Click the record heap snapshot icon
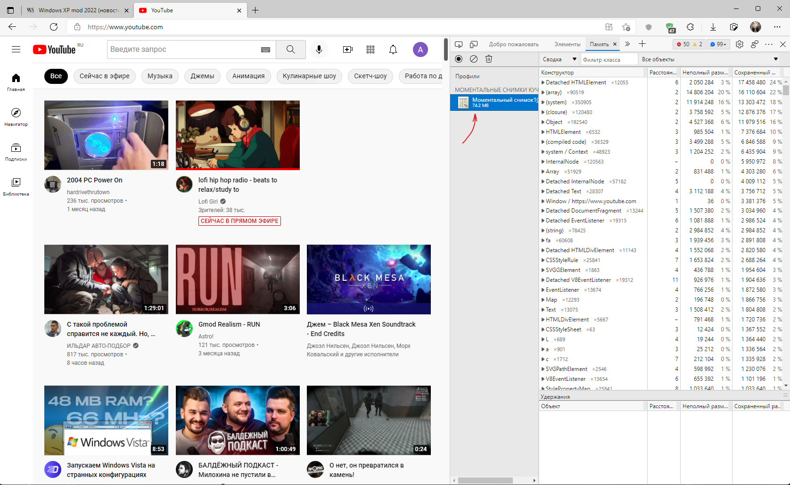Image resolution: width=790 pixels, height=485 pixels. (459, 59)
